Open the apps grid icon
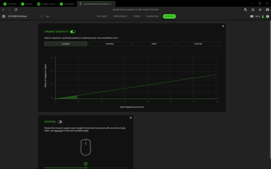The width and height of the screenshot is (271, 169). [253, 10]
